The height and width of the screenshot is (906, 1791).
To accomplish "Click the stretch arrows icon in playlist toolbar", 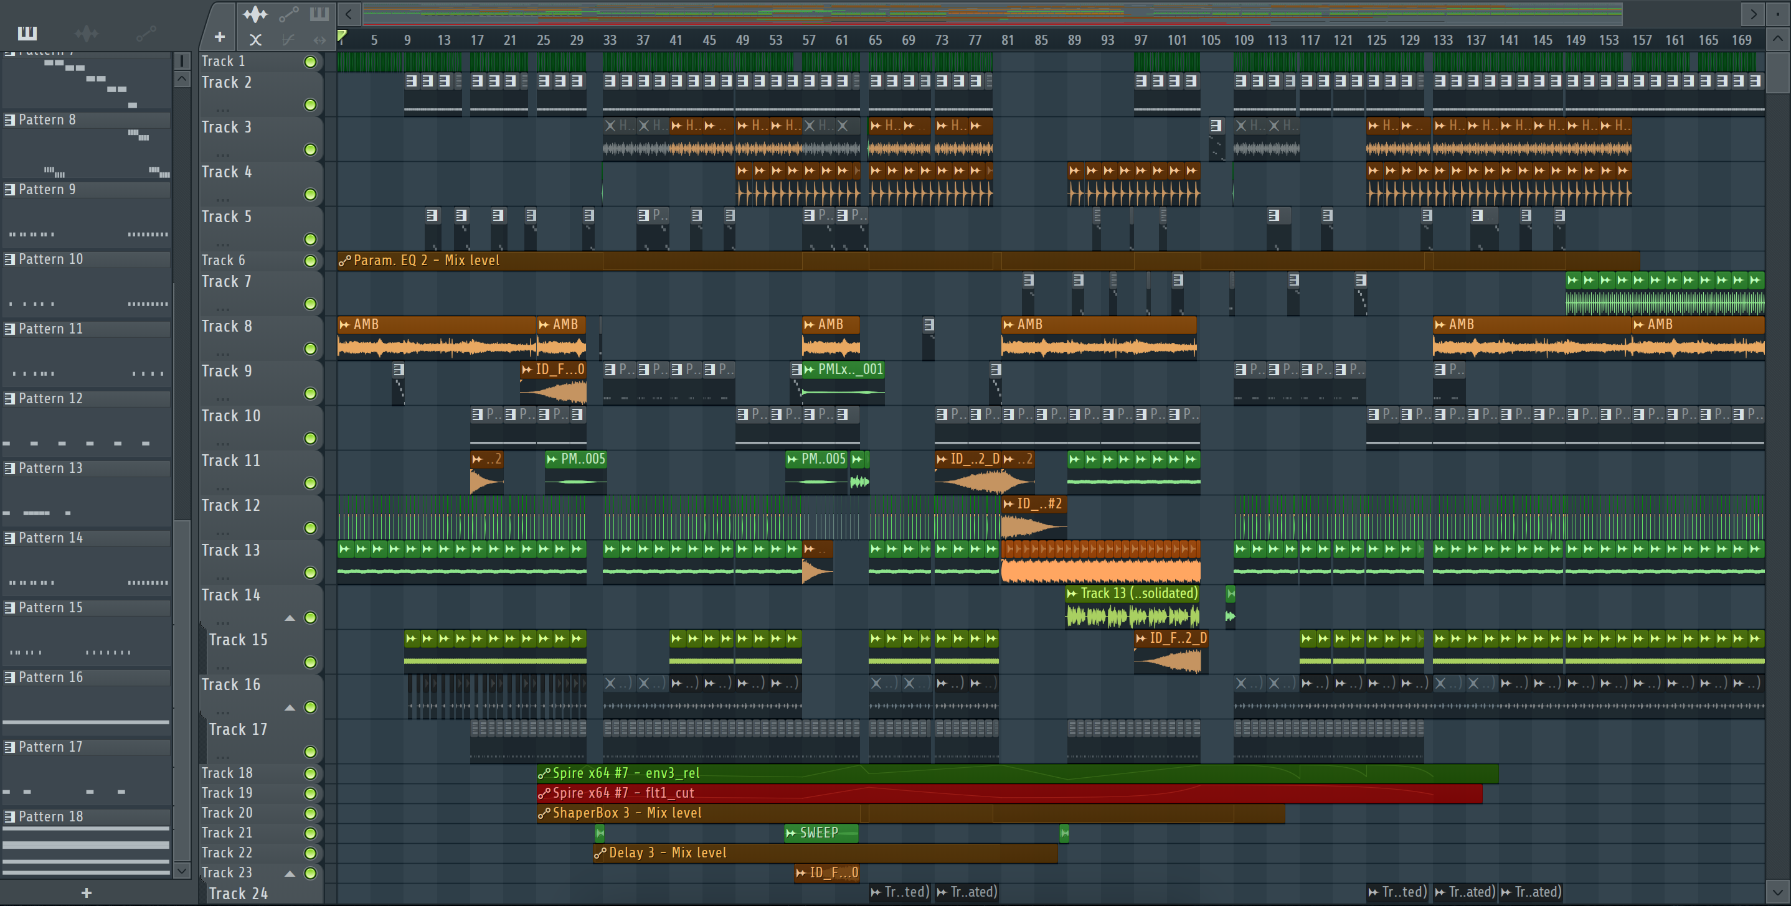I will 319,40.
